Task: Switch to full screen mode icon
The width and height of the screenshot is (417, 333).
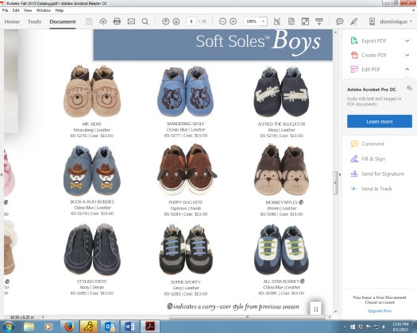Action: coord(305,21)
